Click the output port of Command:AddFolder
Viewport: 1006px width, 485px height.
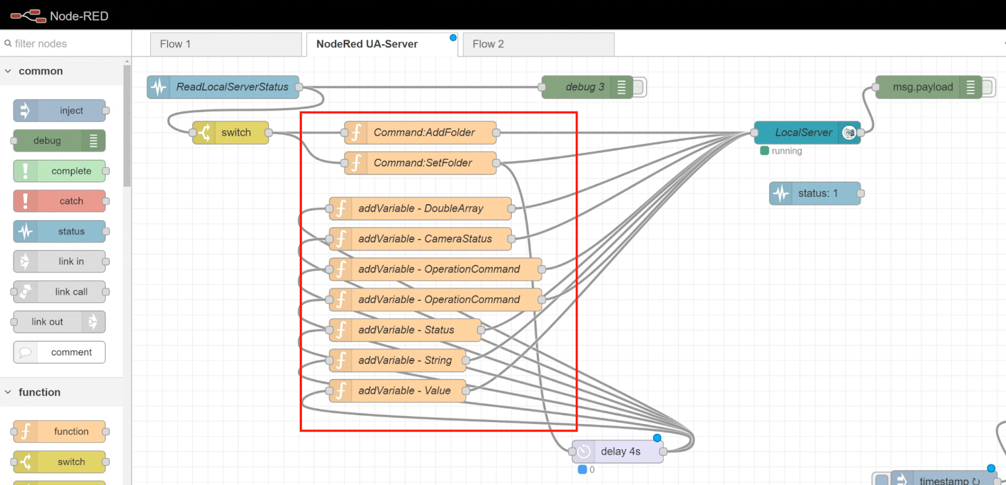496,133
